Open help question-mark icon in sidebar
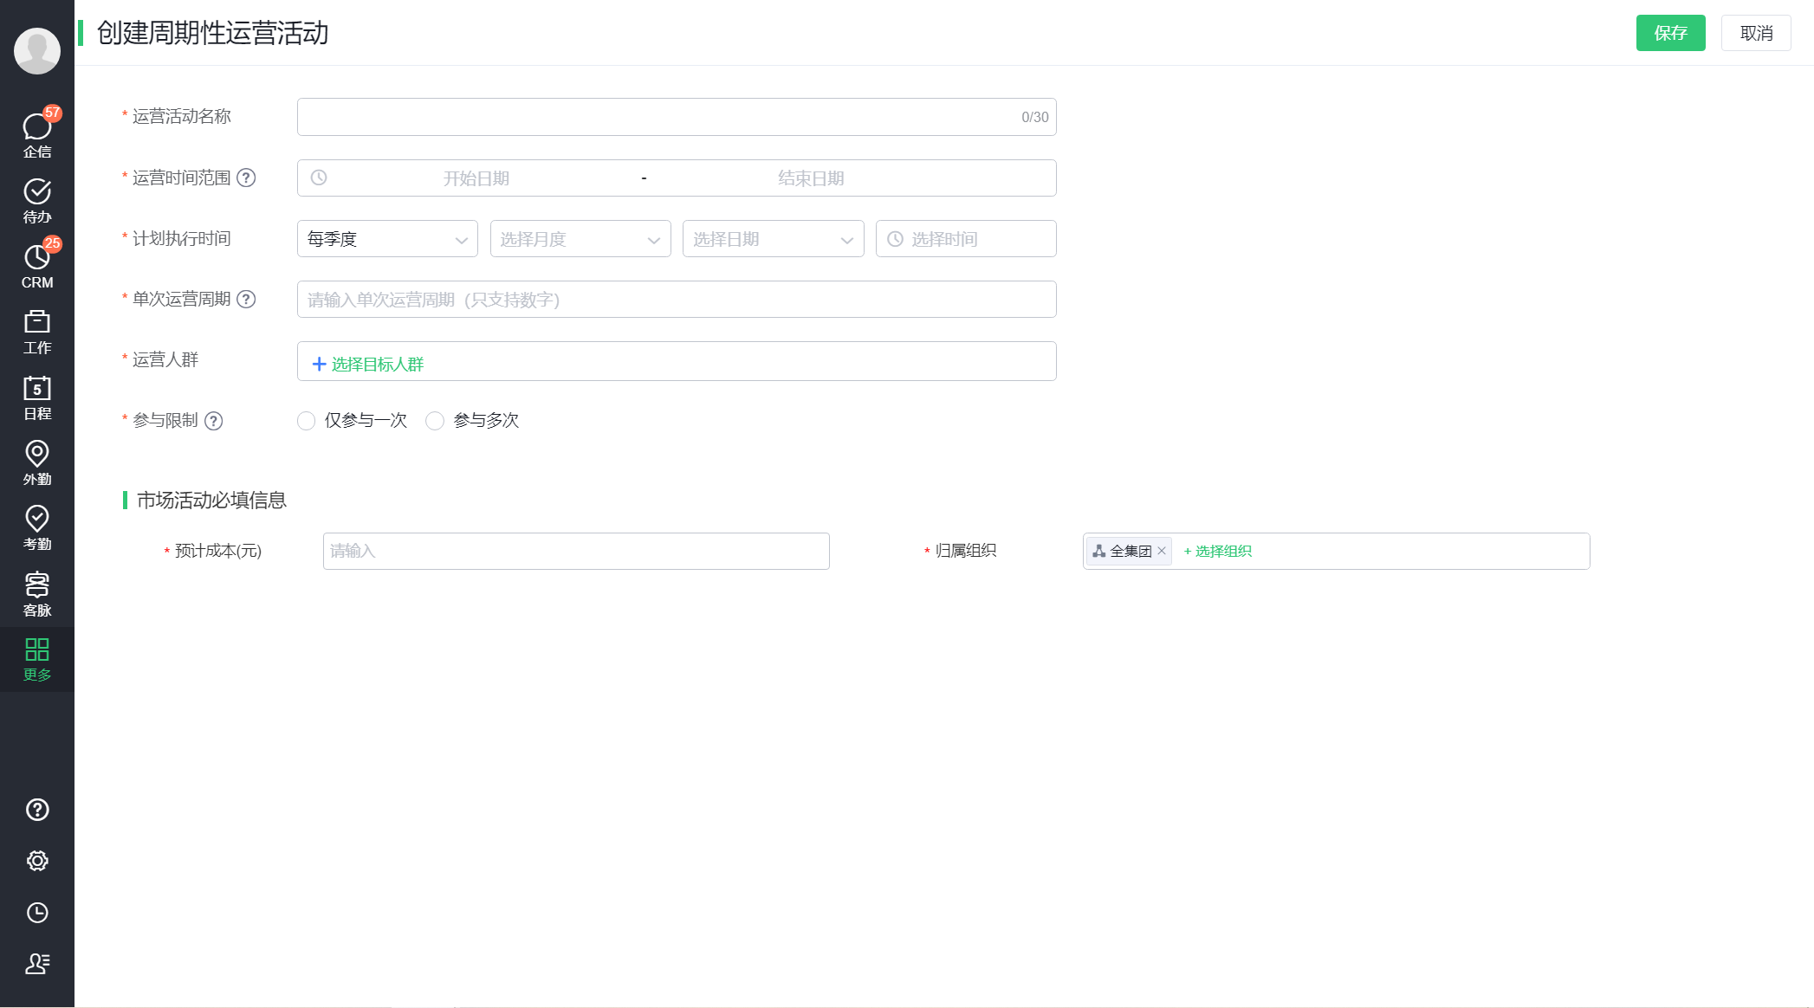 [x=37, y=810]
